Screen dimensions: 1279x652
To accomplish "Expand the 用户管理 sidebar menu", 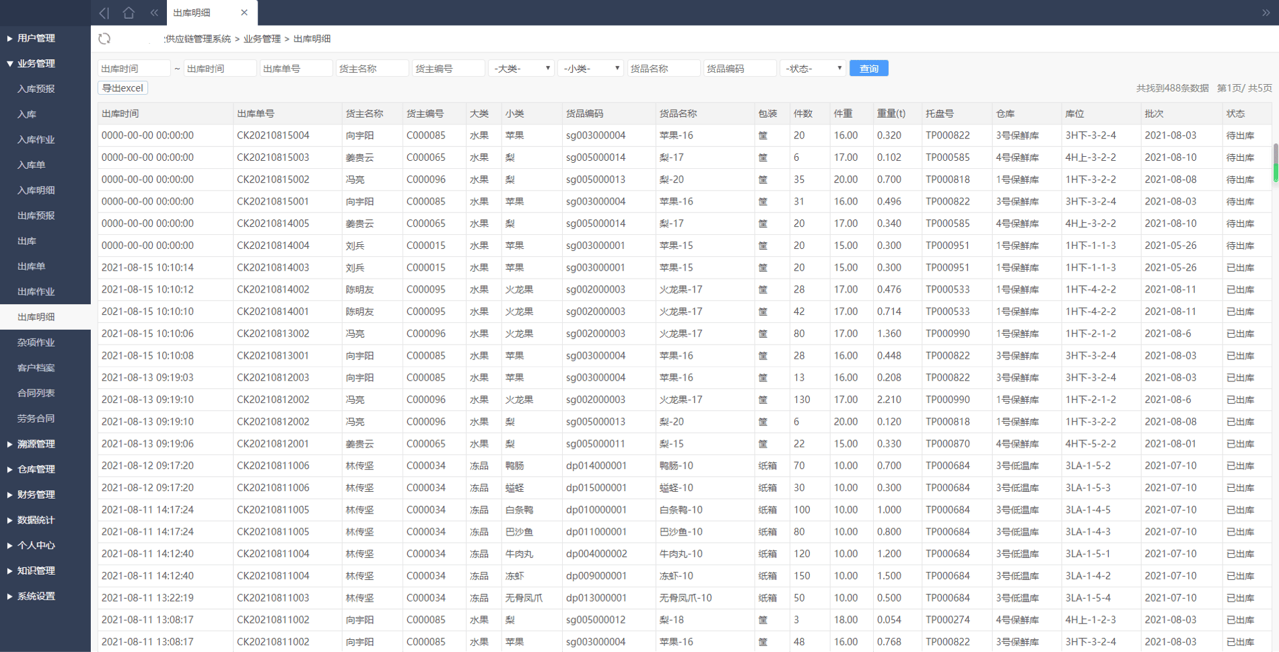I will 36,38.
